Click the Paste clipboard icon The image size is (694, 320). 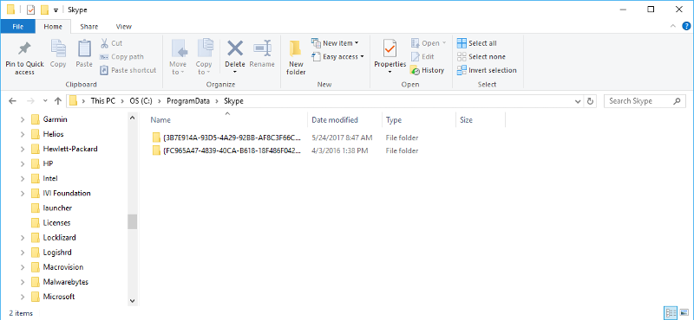click(84, 48)
